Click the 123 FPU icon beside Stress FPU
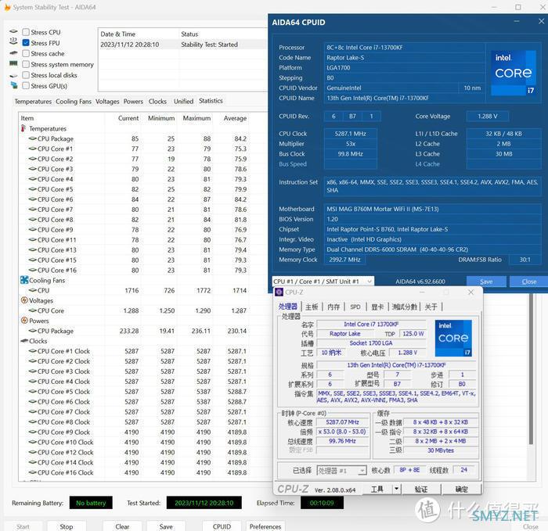The image size is (548, 531). pyautogui.click(x=13, y=41)
